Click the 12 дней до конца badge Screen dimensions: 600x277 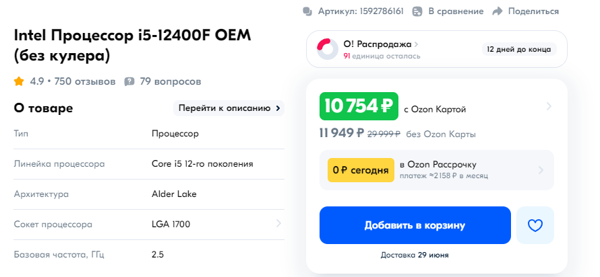coord(519,49)
